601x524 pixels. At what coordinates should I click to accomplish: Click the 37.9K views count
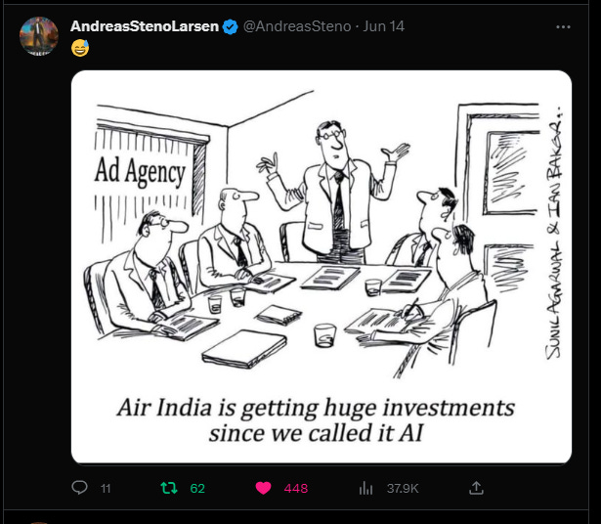pos(403,489)
